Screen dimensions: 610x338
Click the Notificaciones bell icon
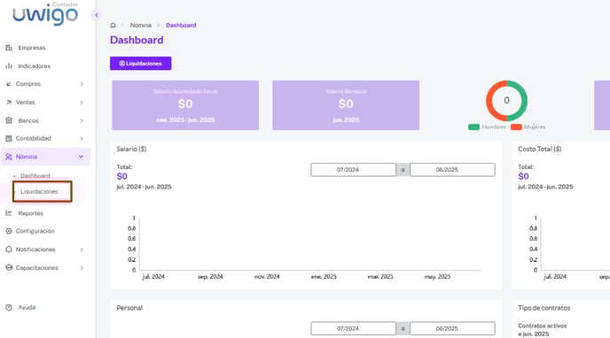coord(9,250)
